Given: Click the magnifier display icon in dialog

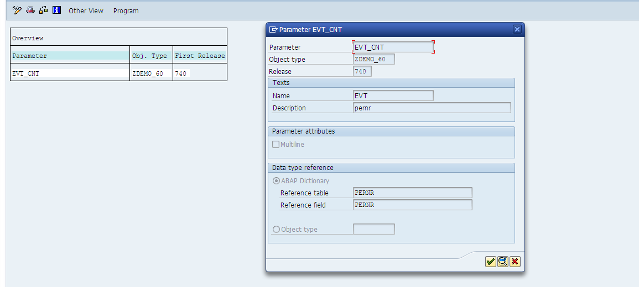Looking at the screenshot, I should (x=503, y=262).
